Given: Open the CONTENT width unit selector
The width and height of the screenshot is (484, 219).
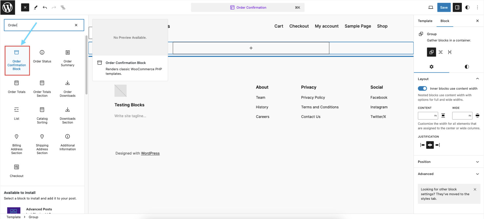Looking at the screenshot, I should [x=435, y=116].
